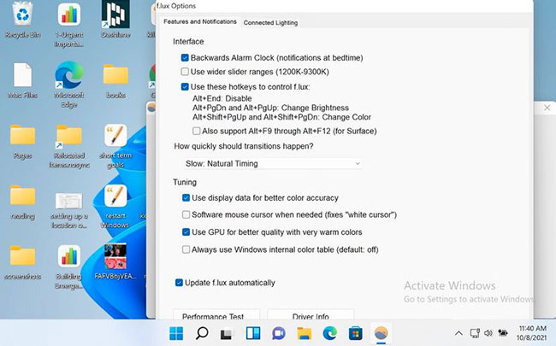The height and width of the screenshot is (346, 556).
Task: Enable Also support Alt+F9 through Alt+F12
Action: point(196,131)
